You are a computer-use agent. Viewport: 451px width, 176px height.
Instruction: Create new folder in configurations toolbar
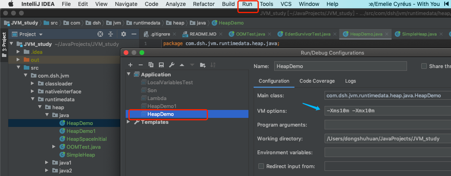[x=203, y=65]
